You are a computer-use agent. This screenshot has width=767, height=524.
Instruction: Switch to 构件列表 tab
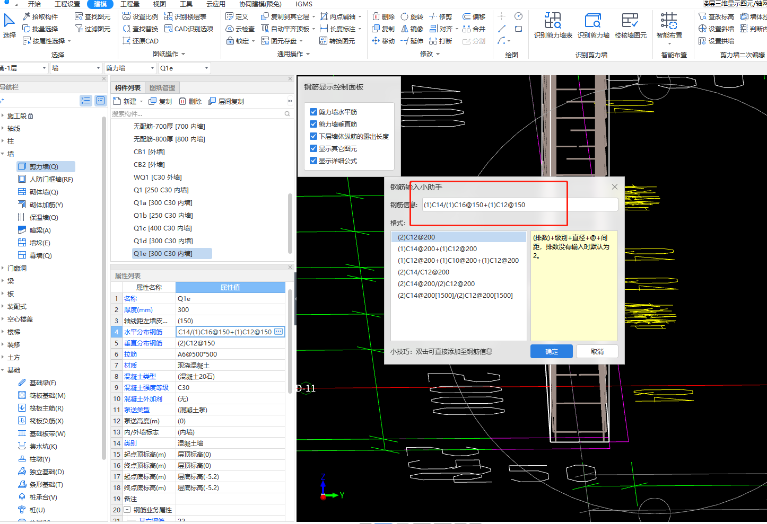(x=128, y=87)
